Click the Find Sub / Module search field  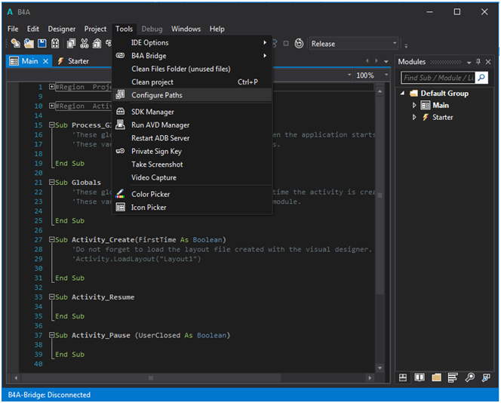436,78
